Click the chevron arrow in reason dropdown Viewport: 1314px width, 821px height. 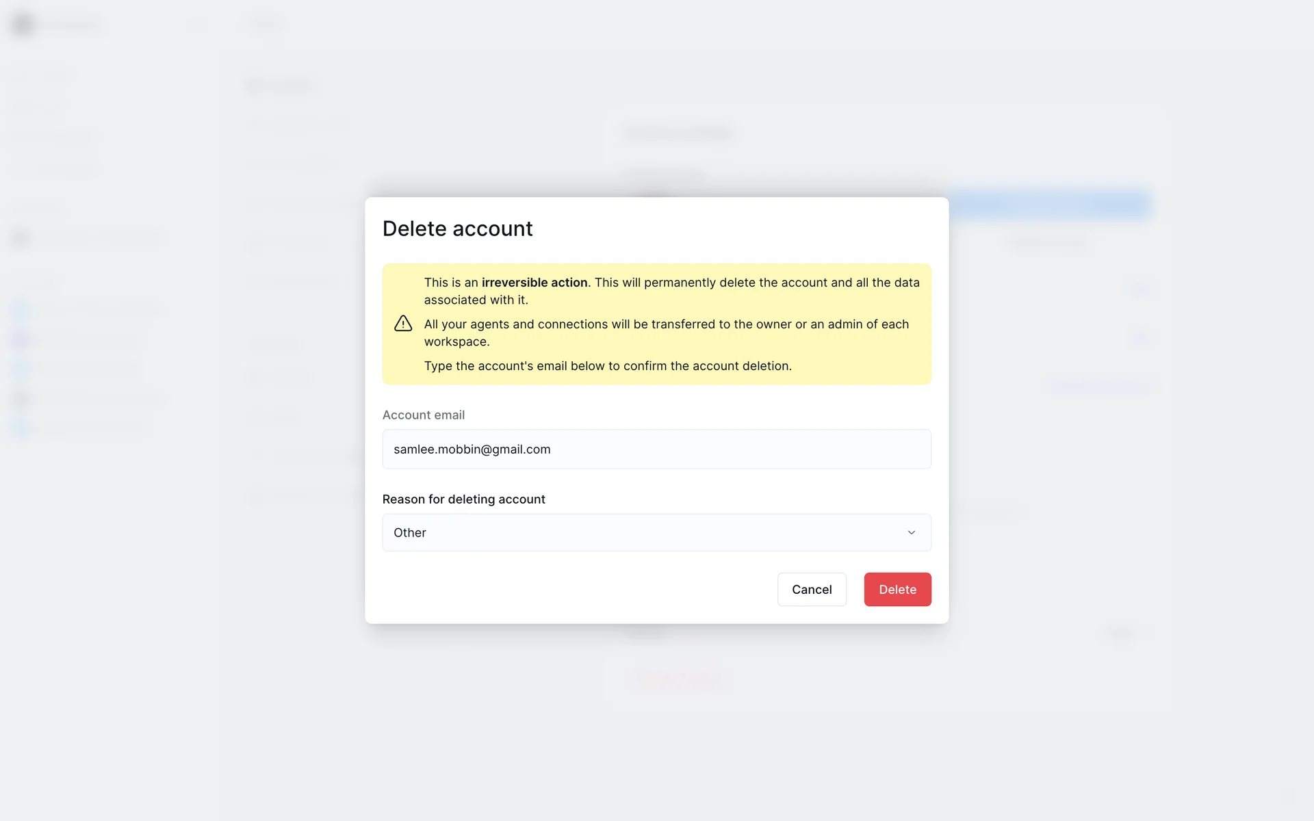[911, 532]
